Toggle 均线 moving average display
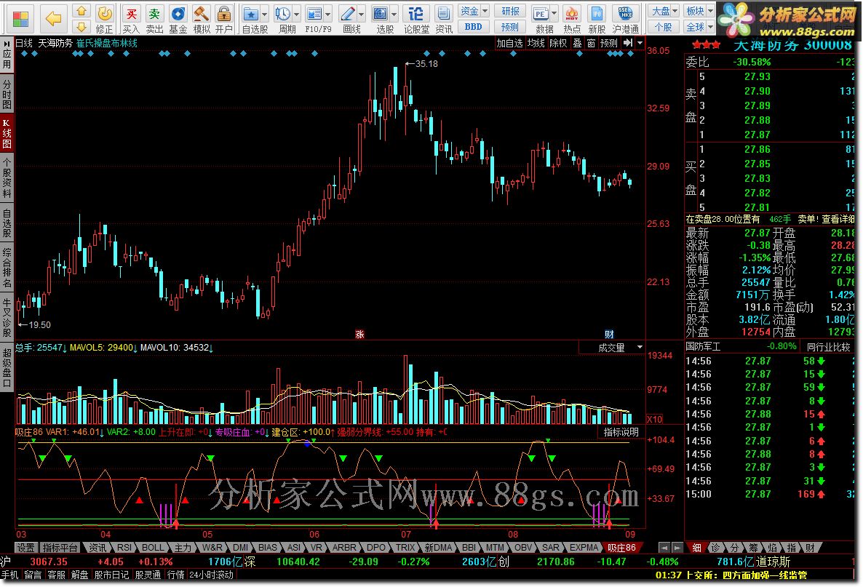Screen dimensions: 863x587 (536, 43)
